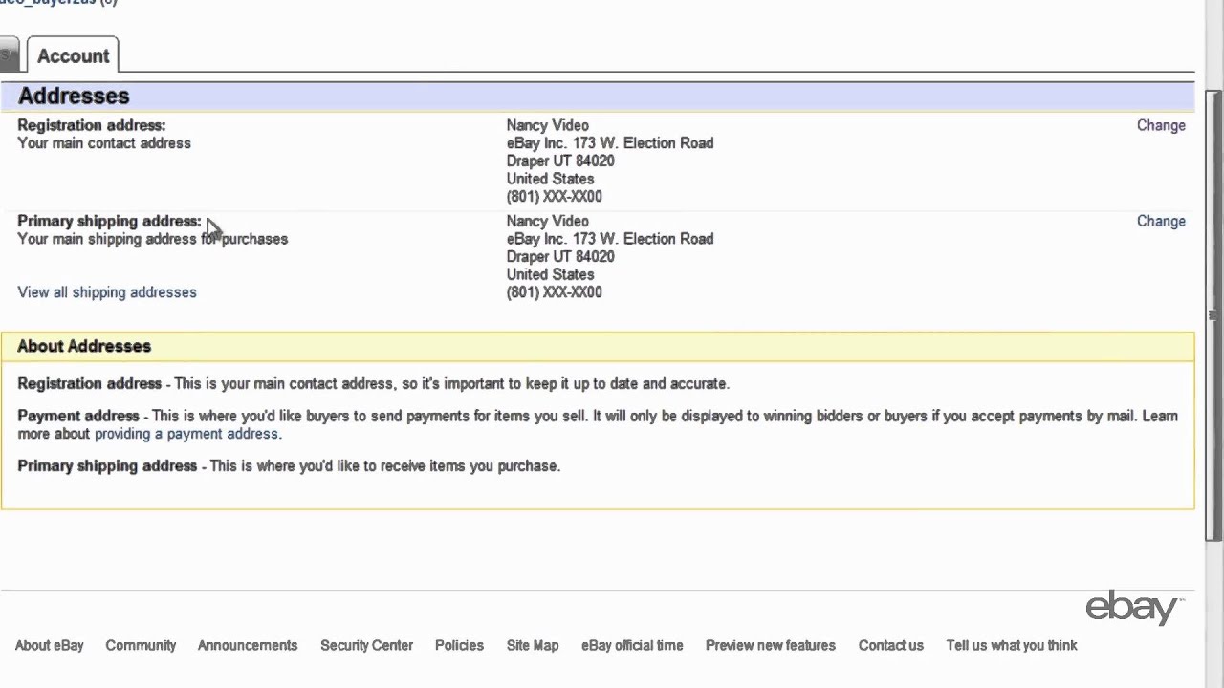
Task: Select registration phone '(801) XXX-XX00'
Action: pyautogui.click(x=555, y=197)
